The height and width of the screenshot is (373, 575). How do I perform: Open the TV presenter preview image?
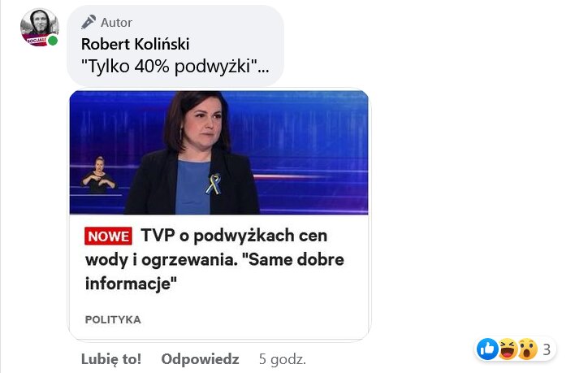pos(219,153)
